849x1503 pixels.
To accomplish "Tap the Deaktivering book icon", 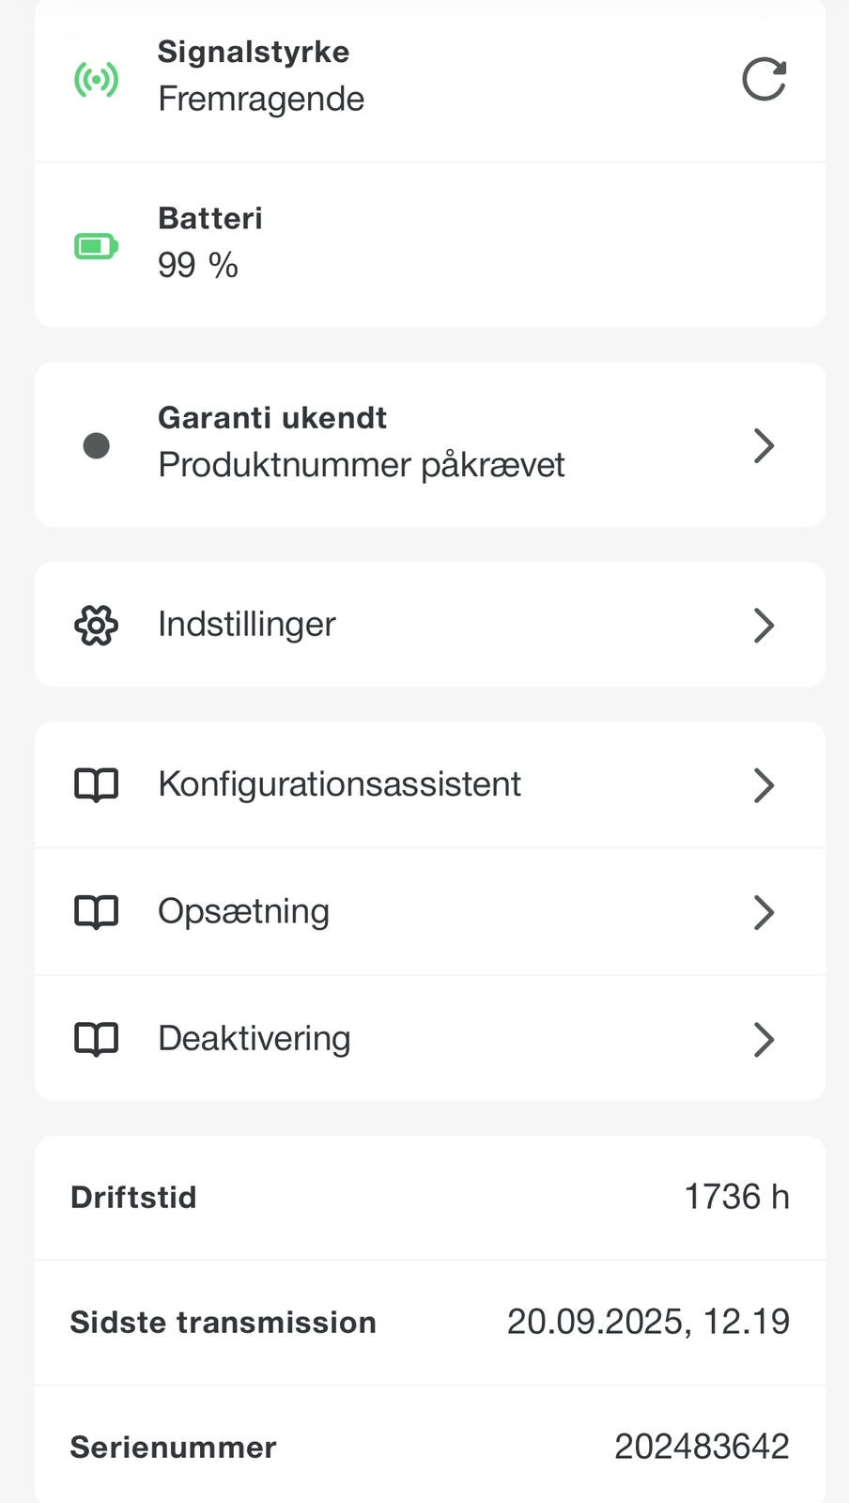I will 96,1039.
